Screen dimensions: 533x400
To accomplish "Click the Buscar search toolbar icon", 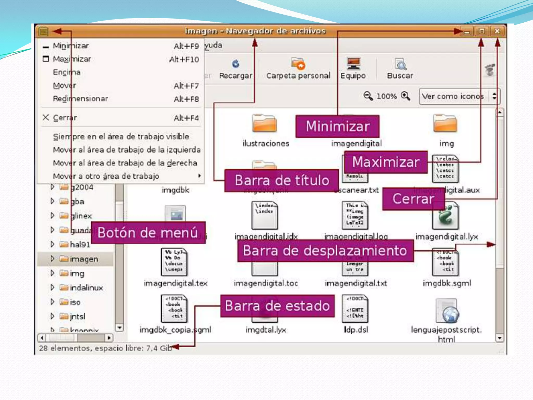I will (400, 64).
